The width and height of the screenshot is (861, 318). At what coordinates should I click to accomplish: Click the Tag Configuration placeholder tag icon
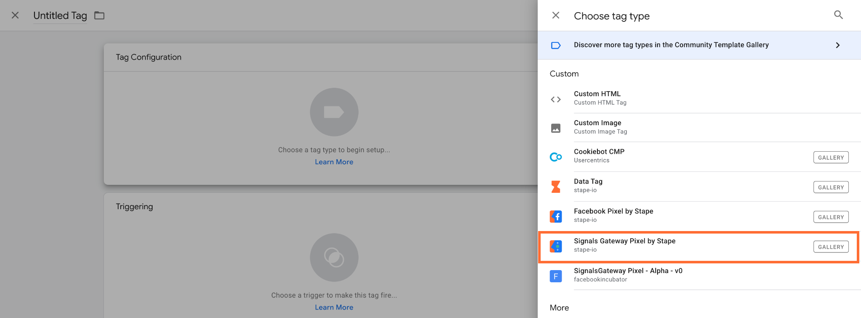334,112
